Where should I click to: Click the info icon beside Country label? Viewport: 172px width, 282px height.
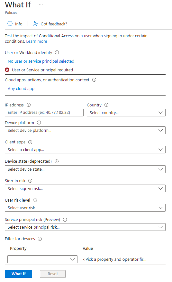click(106, 105)
